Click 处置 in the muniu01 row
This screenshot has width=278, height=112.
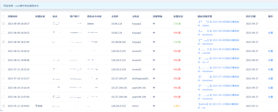[270, 60]
